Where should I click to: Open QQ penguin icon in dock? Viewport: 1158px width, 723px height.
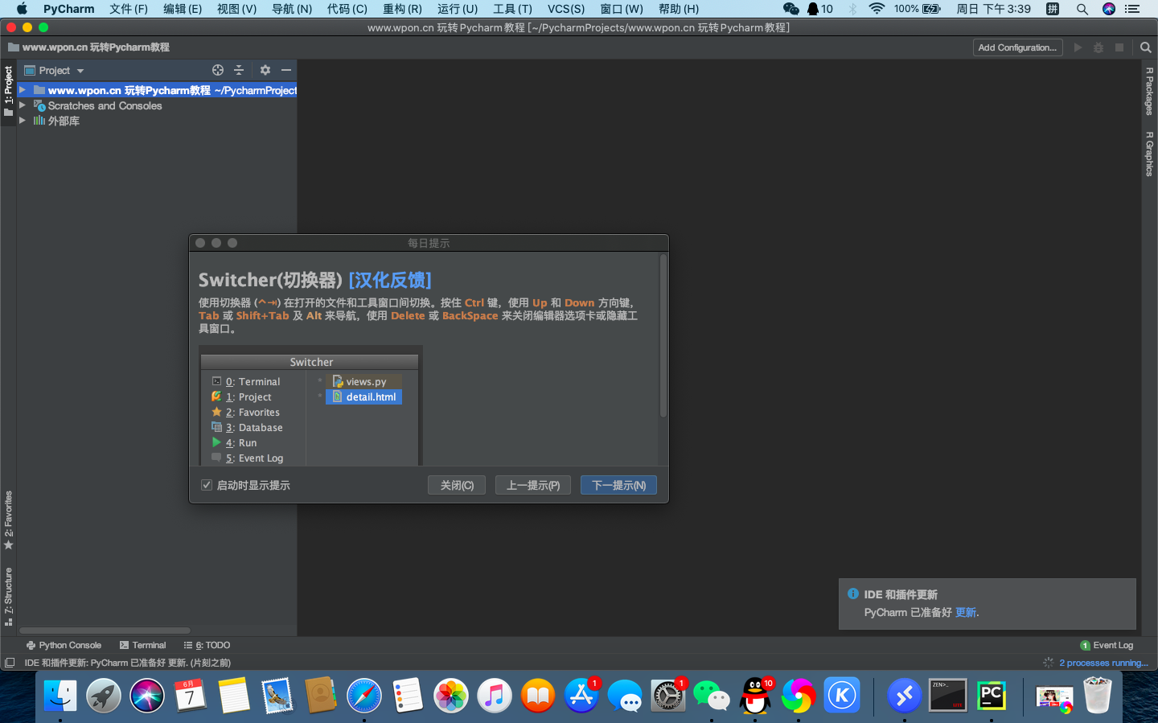(x=755, y=696)
